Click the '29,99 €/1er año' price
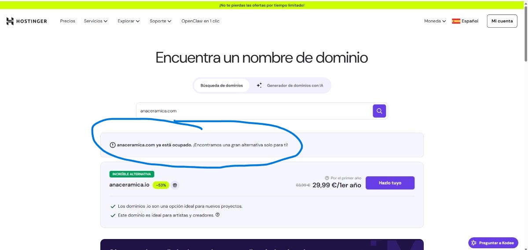 pyautogui.click(x=337, y=185)
